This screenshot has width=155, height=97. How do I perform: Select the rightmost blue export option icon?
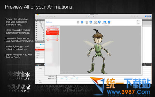pos(109,22)
